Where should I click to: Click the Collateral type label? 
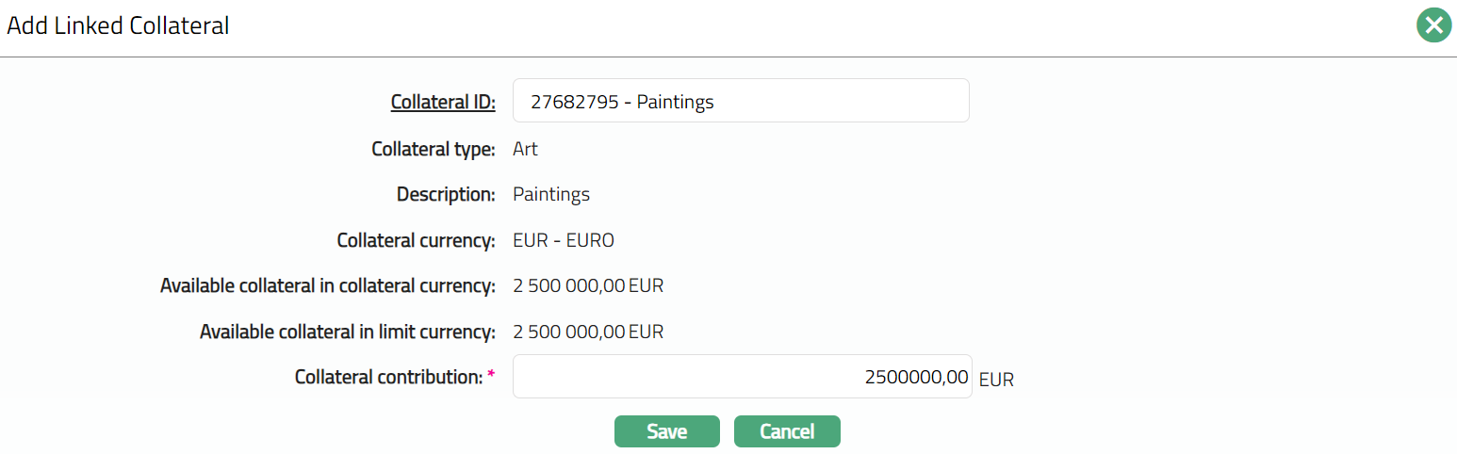point(434,149)
